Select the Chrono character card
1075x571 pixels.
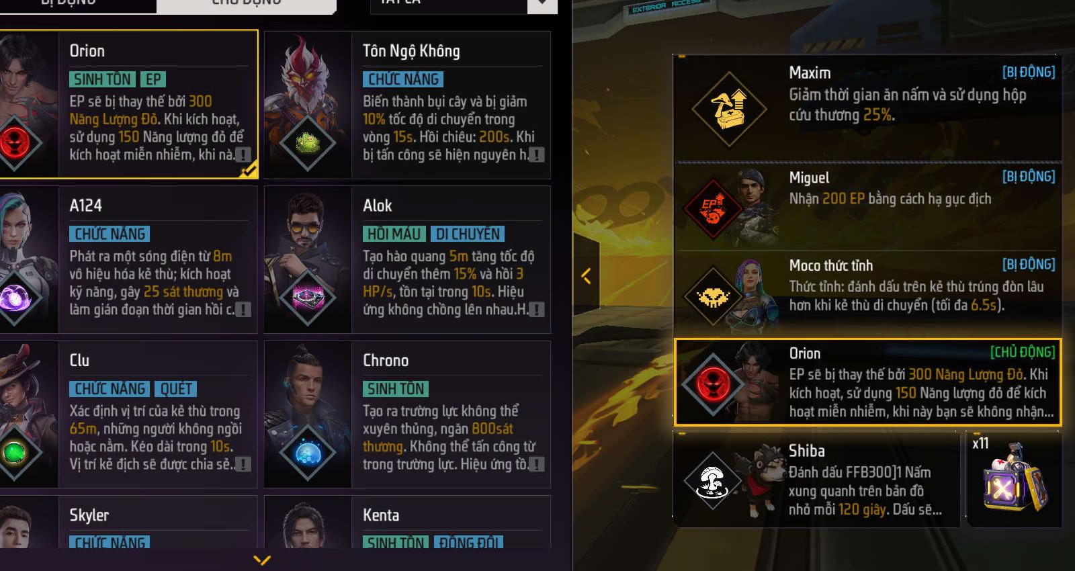click(x=408, y=414)
